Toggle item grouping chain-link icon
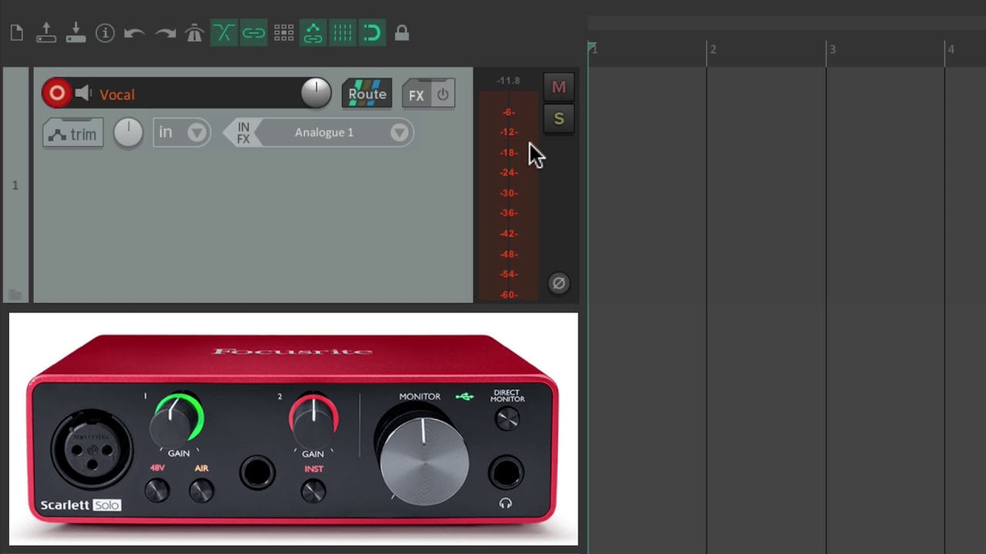This screenshot has height=554, width=986. [x=253, y=33]
